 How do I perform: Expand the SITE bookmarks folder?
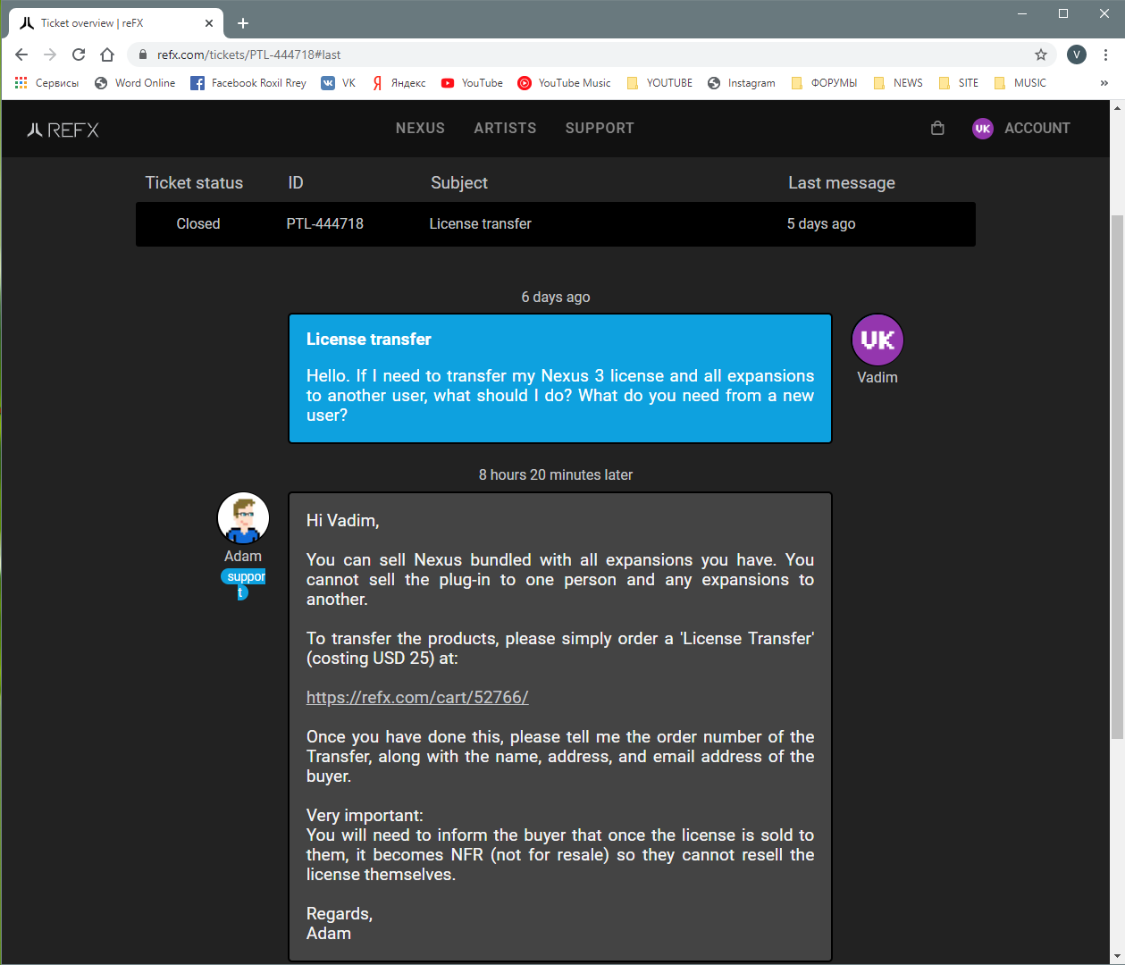(x=958, y=83)
